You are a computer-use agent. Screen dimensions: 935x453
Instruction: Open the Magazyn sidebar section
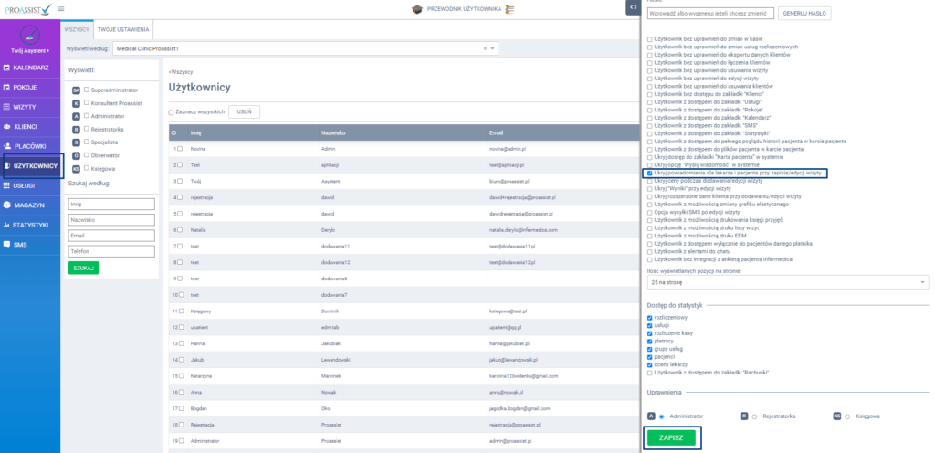[30, 205]
